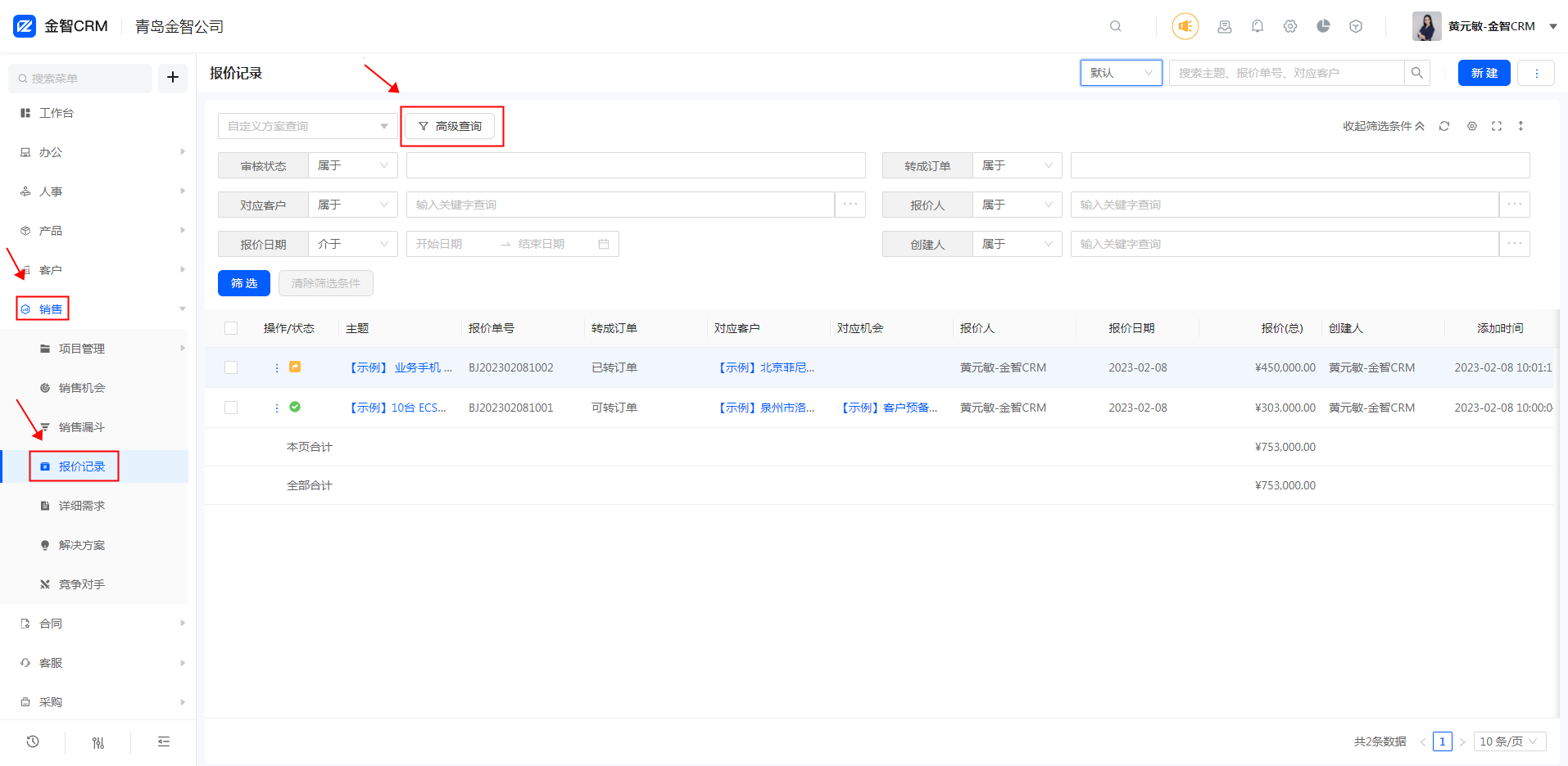Toggle fullscreen view icon
Screen dimensions: 1568x766
pos(1497,126)
